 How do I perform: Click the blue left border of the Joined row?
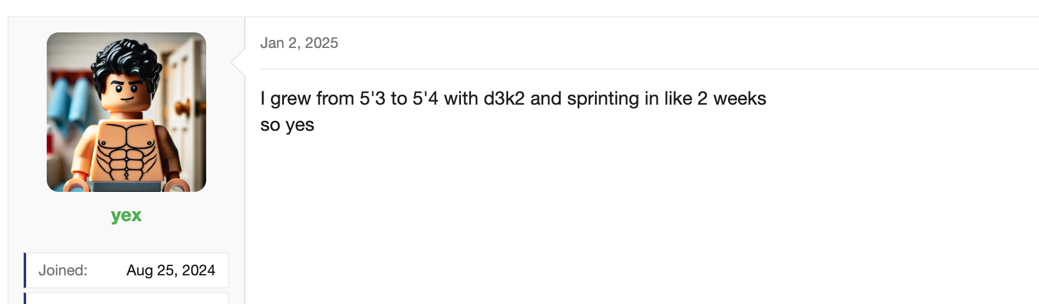pos(25,270)
